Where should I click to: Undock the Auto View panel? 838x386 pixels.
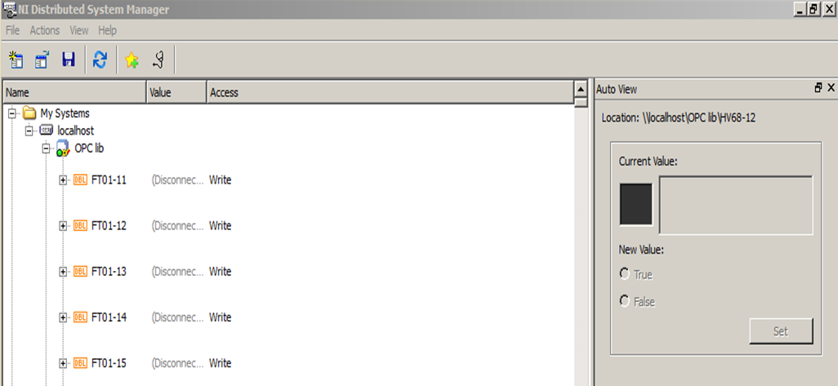[x=818, y=88]
